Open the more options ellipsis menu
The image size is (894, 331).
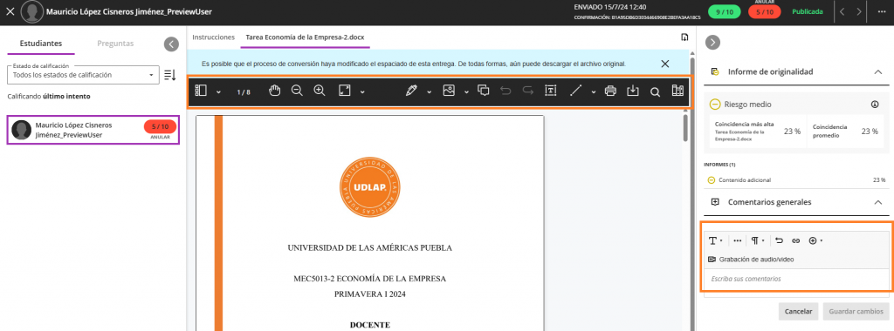882,11
